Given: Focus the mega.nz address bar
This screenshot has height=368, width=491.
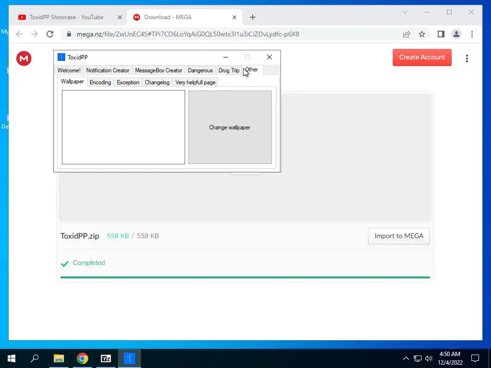Looking at the screenshot, I should [188, 34].
